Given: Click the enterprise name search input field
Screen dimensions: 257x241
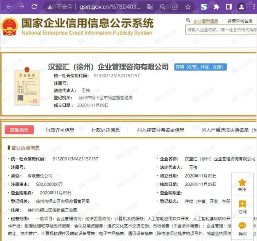Looking at the screenshot, I should click(x=221, y=29).
